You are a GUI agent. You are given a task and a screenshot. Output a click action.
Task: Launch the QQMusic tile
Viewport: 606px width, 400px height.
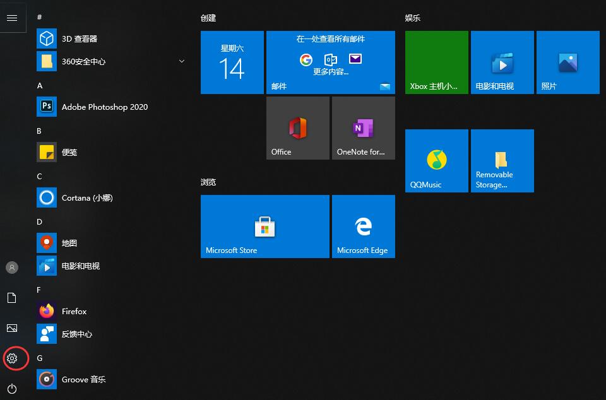pos(436,161)
